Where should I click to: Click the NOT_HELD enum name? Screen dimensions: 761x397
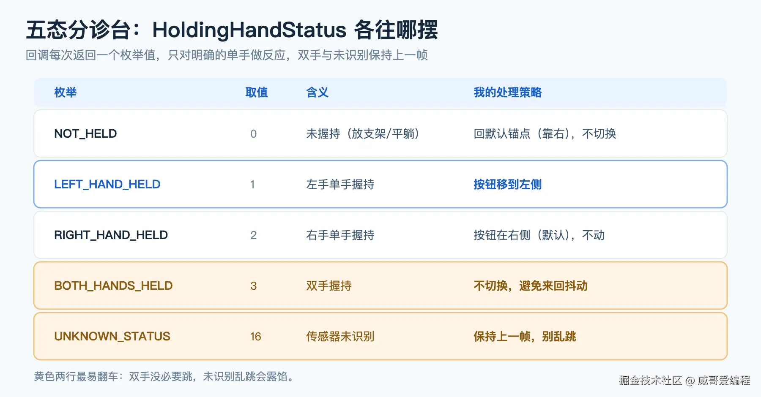pos(85,134)
